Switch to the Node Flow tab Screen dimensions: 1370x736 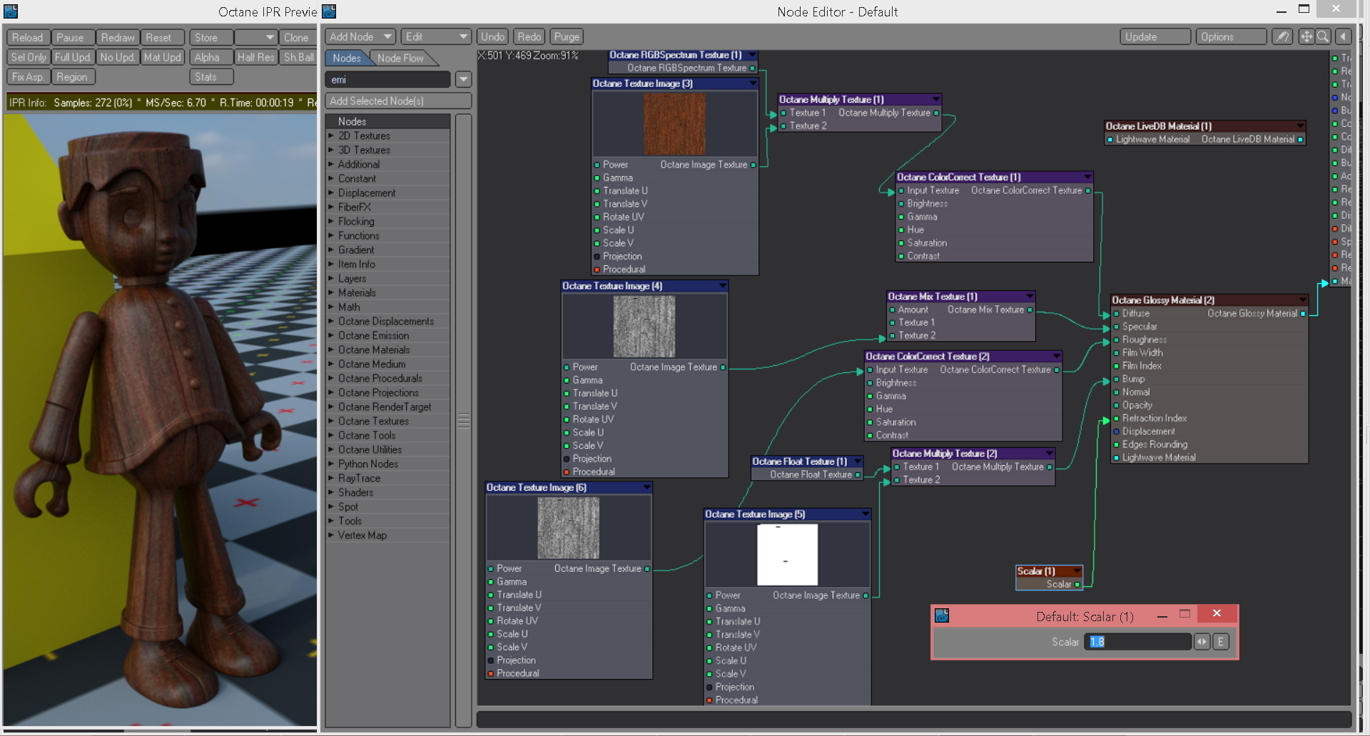(x=400, y=58)
